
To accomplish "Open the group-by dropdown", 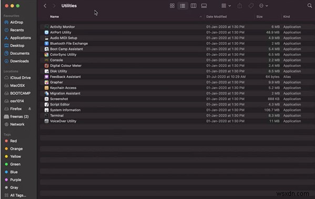I will [x=226, y=6].
